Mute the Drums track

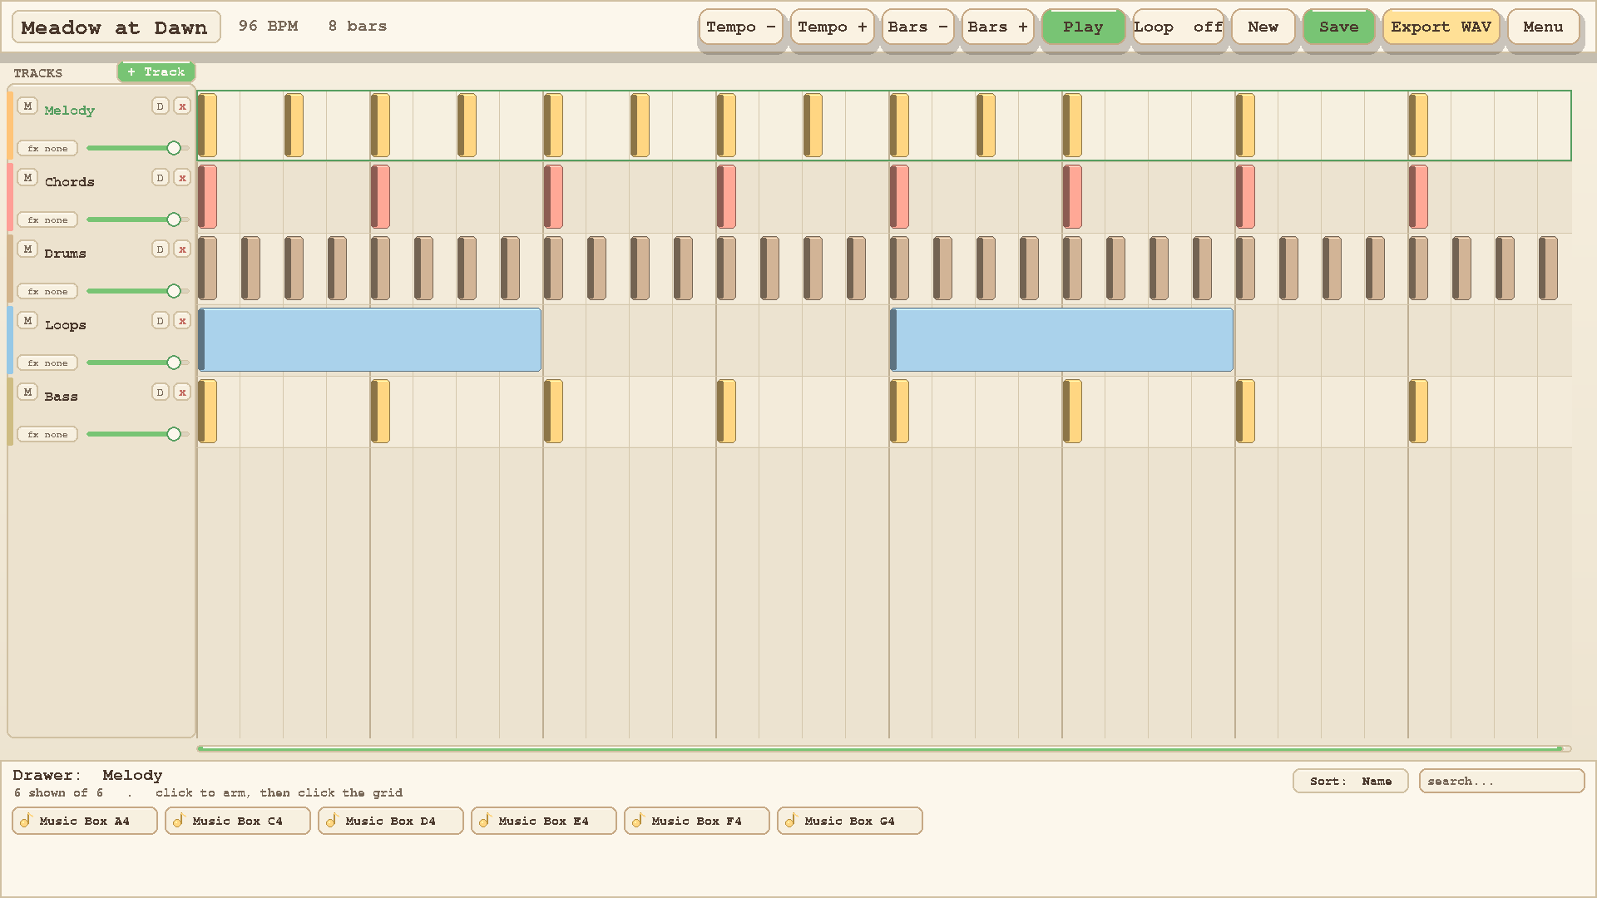27,249
